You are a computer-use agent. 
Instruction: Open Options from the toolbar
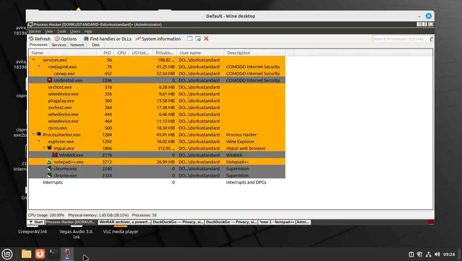coord(66,39)
